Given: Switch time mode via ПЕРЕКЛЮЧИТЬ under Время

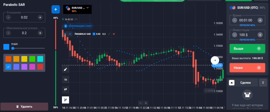Looking at the screenshot, I should [x=247, y=25].
